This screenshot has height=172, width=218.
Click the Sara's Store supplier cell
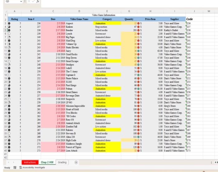175,140
